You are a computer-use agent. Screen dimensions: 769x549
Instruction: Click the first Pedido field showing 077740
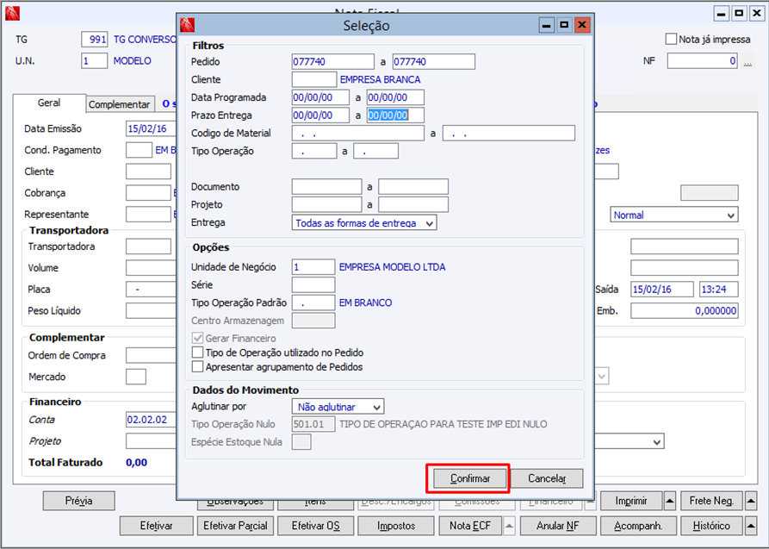pyautogui.click(x=332, y=62)
